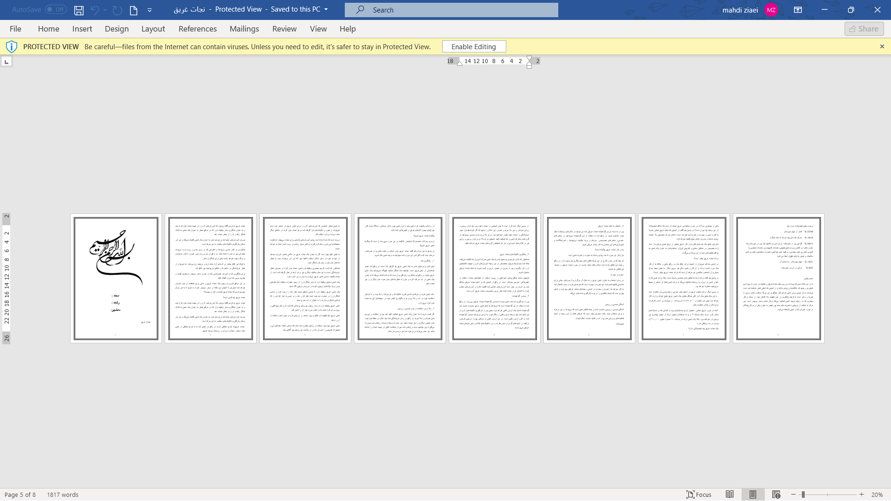This screenshot has height=501, width=891.
Task: Open the Mailings ribbon tab
Action: tap(244, 29)
